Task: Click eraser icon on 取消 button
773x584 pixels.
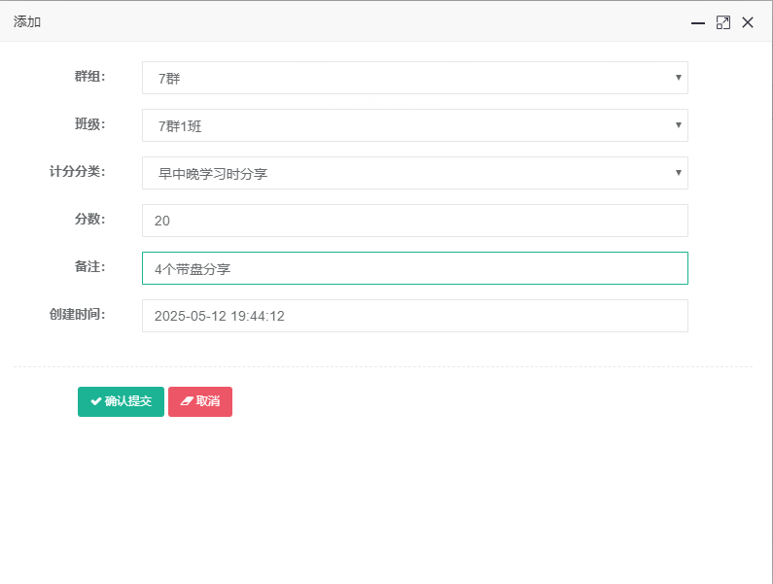Action: tap(187, 401)
